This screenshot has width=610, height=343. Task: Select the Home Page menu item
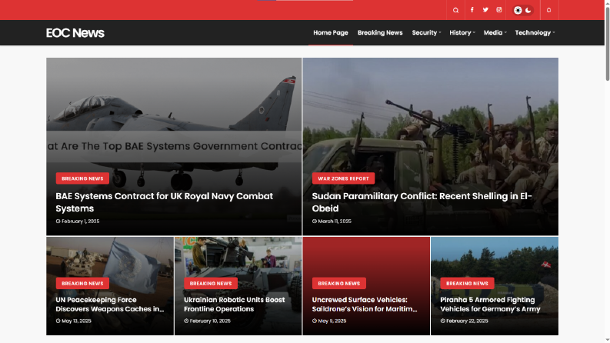(x=331, y=32)
